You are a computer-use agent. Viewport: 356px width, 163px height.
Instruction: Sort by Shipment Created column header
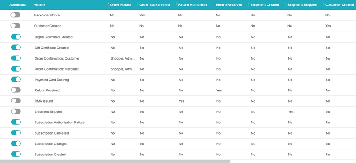pyautogui.click(x=264, y=5)
